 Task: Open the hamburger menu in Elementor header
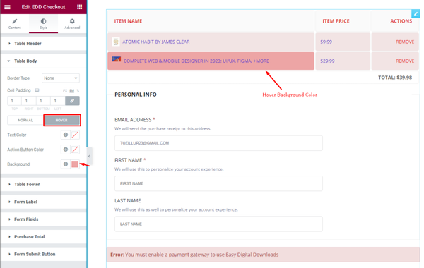(7, 7)
